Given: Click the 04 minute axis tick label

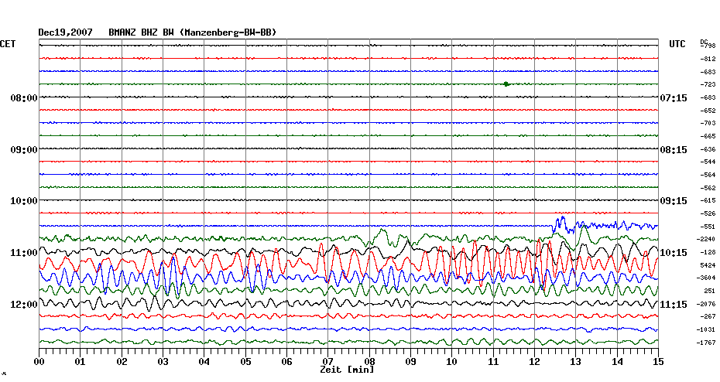Looking at the screenshot, I should tap(204, 362).
